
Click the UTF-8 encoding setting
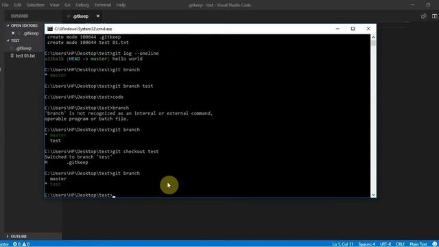coord(385,244)
